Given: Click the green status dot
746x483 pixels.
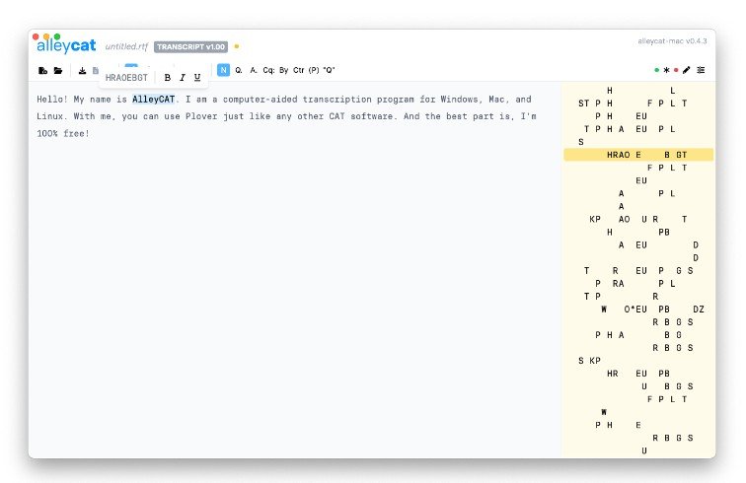Looking at the screenshot, I should click(656, 70).
